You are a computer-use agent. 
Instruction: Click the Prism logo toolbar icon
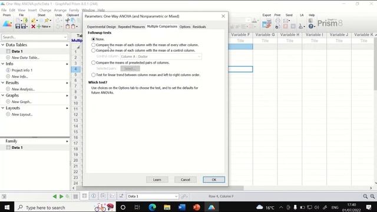coord(7,24)
